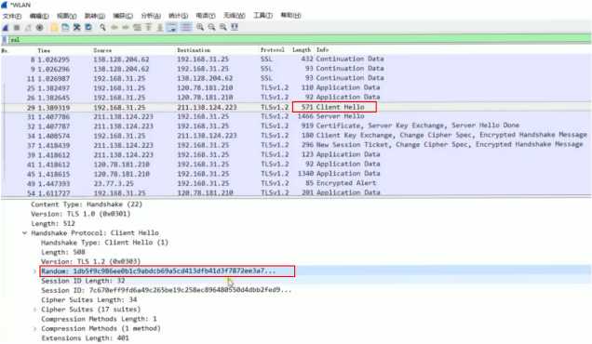The image size is (592, 344).
Task: Jump to the last packet
Action: click(x=160, y=28)
